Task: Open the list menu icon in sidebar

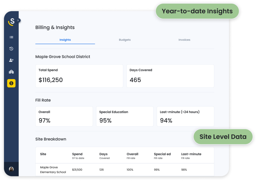Action: [11, 37]
